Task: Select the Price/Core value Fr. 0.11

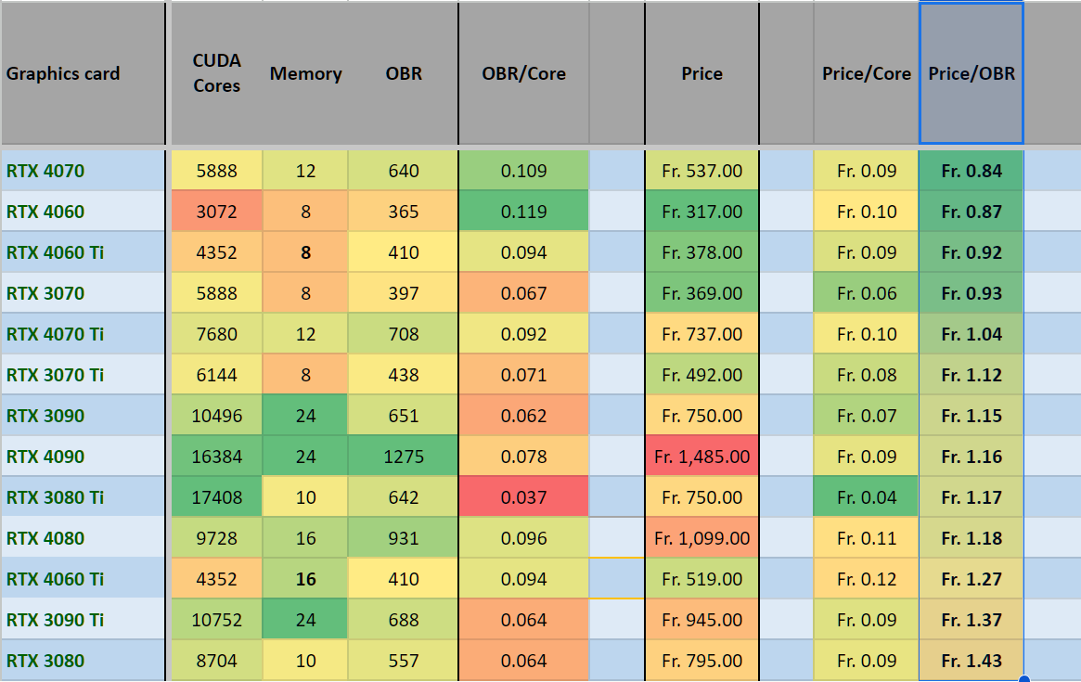Action: pos(867,538)
